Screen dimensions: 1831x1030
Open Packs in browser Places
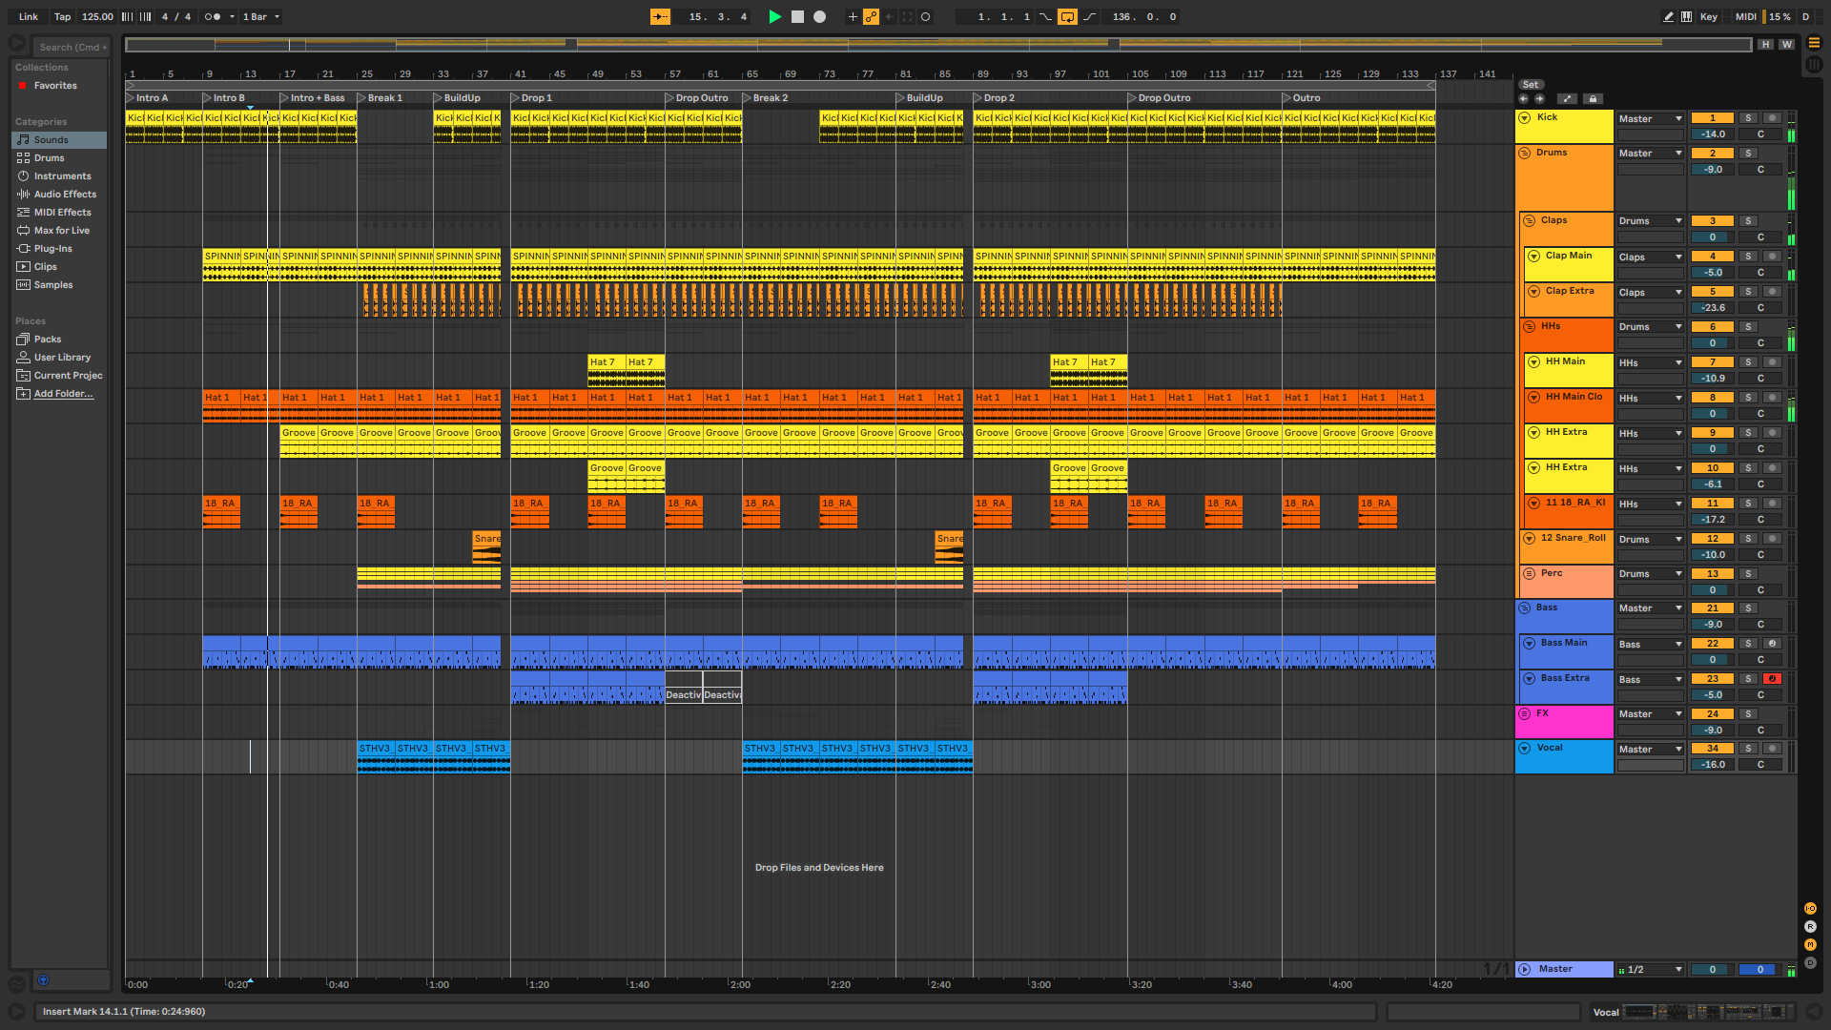59,339
